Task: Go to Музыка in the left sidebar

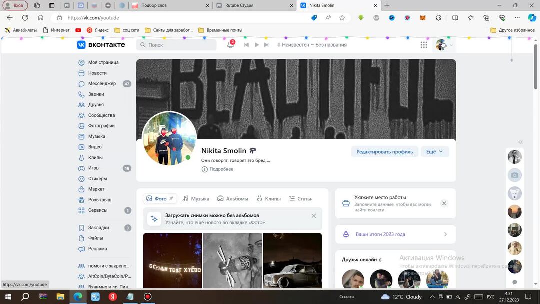Action: pos(92,136)
